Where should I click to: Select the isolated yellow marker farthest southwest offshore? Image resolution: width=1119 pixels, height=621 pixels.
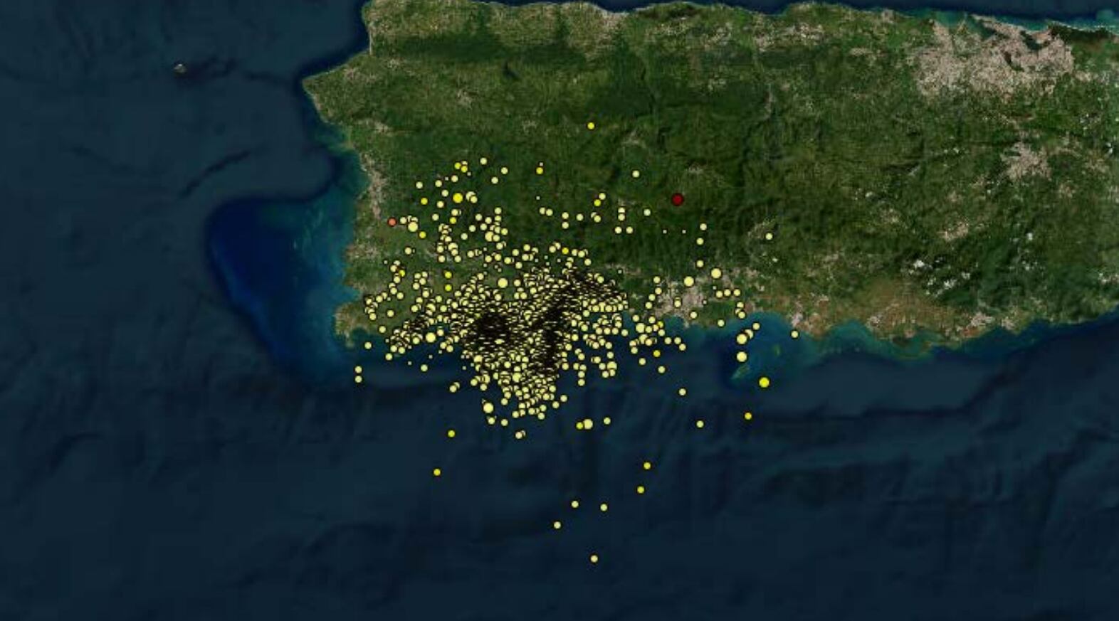tap(436, 472)
